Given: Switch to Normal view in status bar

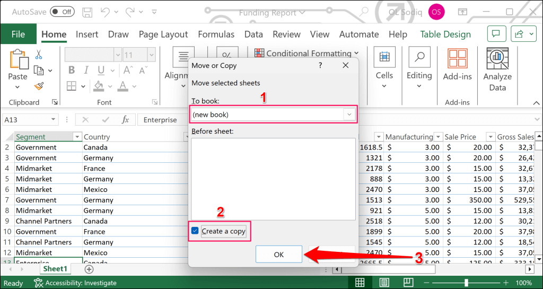Looking at the screenshot, I should pos(360,283).
